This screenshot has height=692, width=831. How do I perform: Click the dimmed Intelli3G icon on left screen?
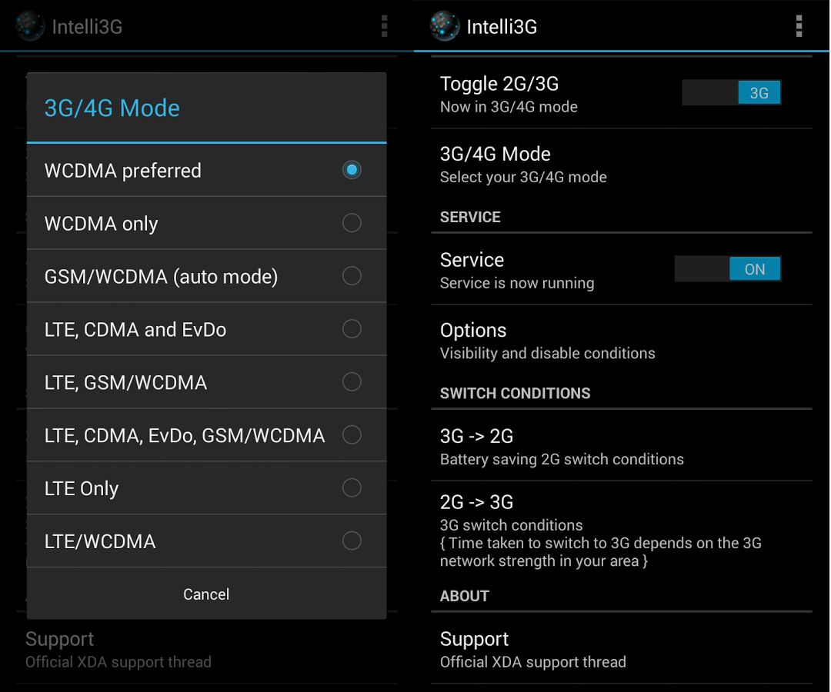[x=30, y=26]
